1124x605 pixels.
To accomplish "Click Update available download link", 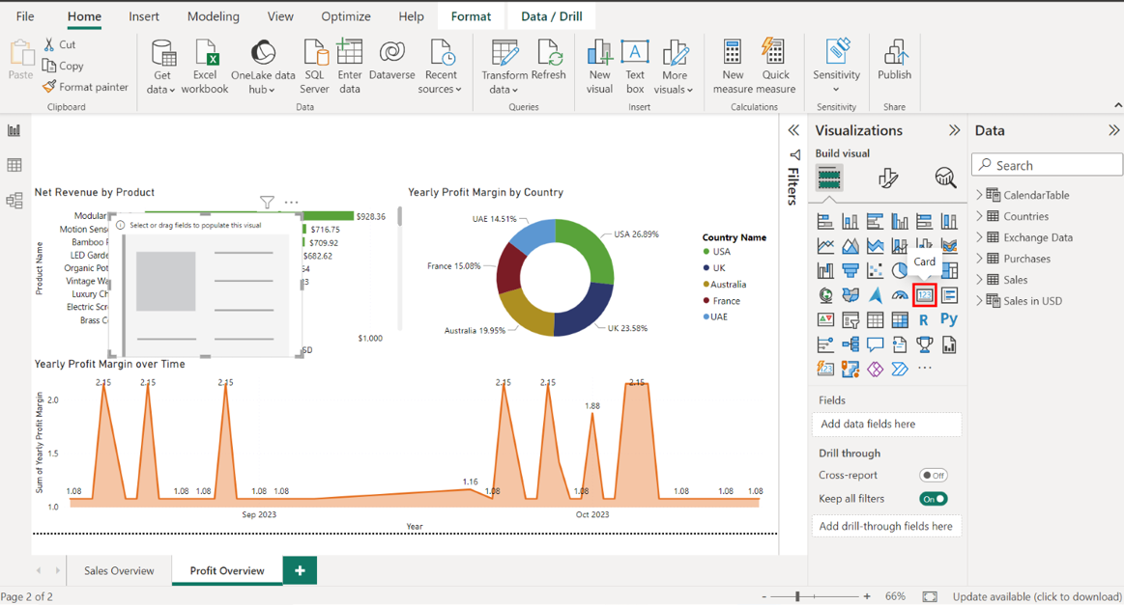I will pos(1036,596).
